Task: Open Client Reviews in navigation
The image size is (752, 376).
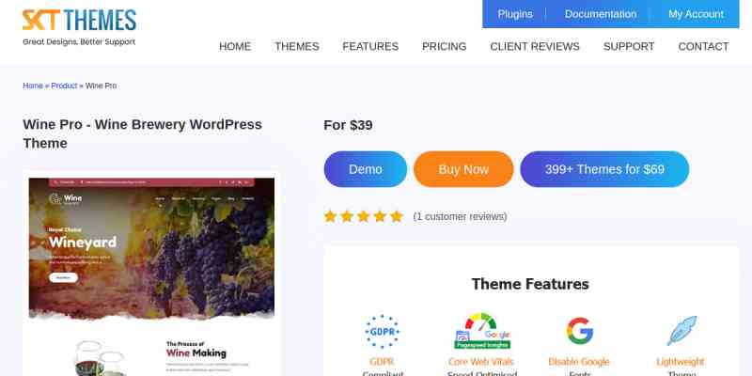Action: pos(535,46)
